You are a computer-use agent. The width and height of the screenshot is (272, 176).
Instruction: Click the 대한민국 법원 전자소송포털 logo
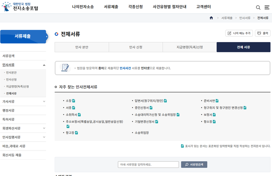point(21,7)
